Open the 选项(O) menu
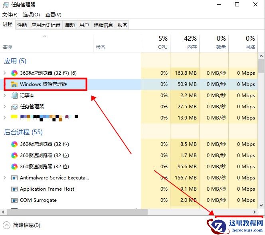This screenshot has width=265, height=235. click(x=32, y=15)
